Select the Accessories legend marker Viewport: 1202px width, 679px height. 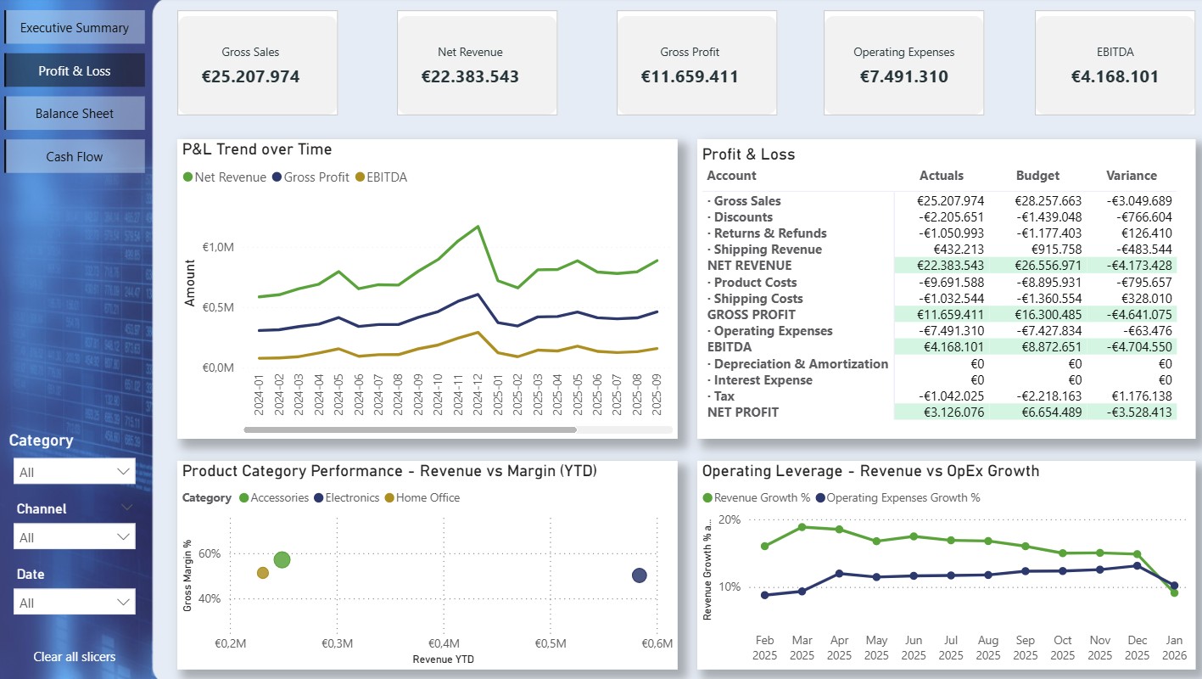point(245,497)
